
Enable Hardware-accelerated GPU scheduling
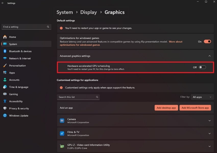coord(202,67)
